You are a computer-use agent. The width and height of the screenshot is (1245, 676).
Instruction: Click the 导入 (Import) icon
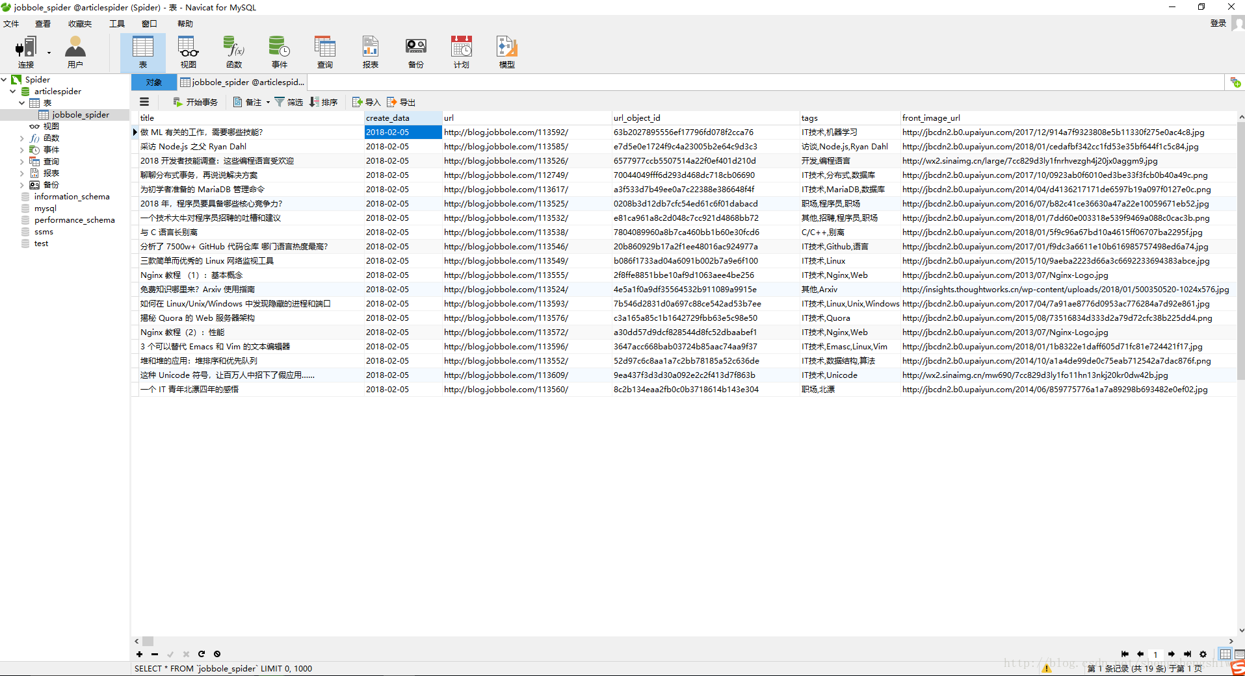(x=357, y=102)
